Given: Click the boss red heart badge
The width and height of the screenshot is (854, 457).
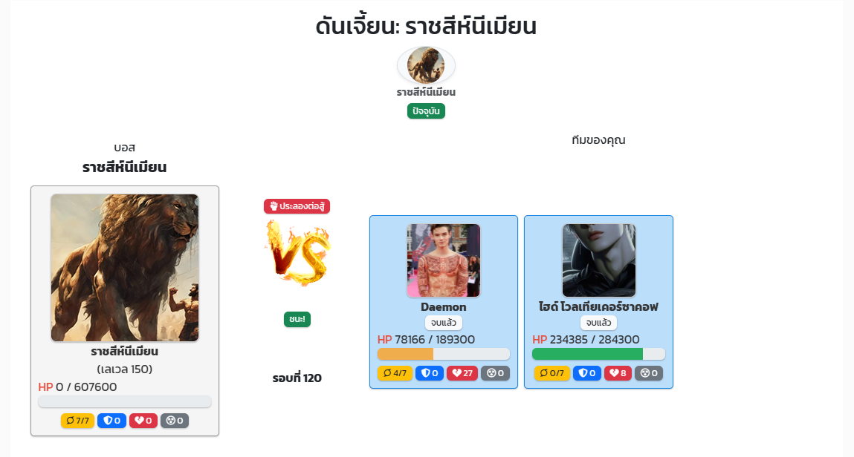Looking at the screenshot, I should pos(143,421).
